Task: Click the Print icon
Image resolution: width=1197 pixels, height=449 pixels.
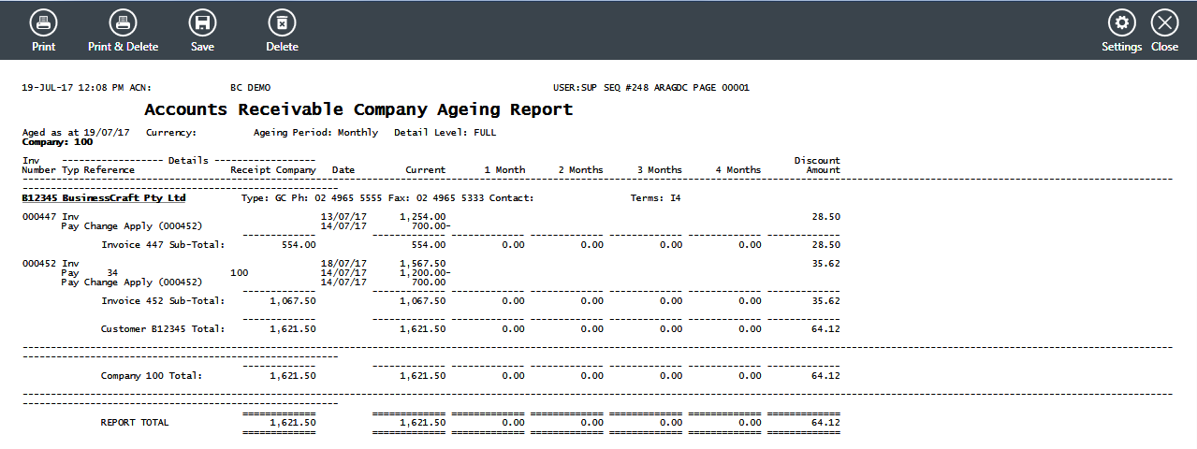Action: point(43,31)
